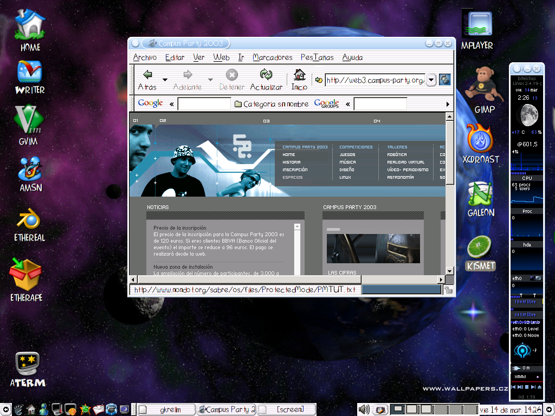
Task: Click the LINUX competition link
Action: point(345,177)
